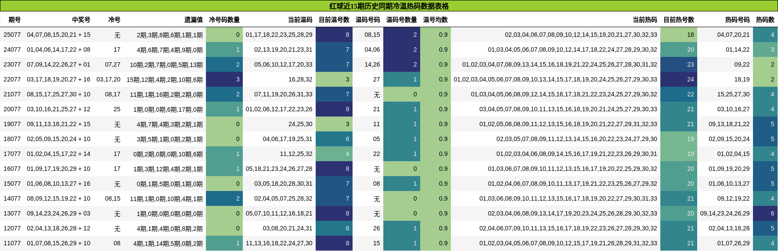Click period number 22077
Image resolution: width=778 pixels, height=251 pixels.
pyautogui.click(x=12, y=79)
